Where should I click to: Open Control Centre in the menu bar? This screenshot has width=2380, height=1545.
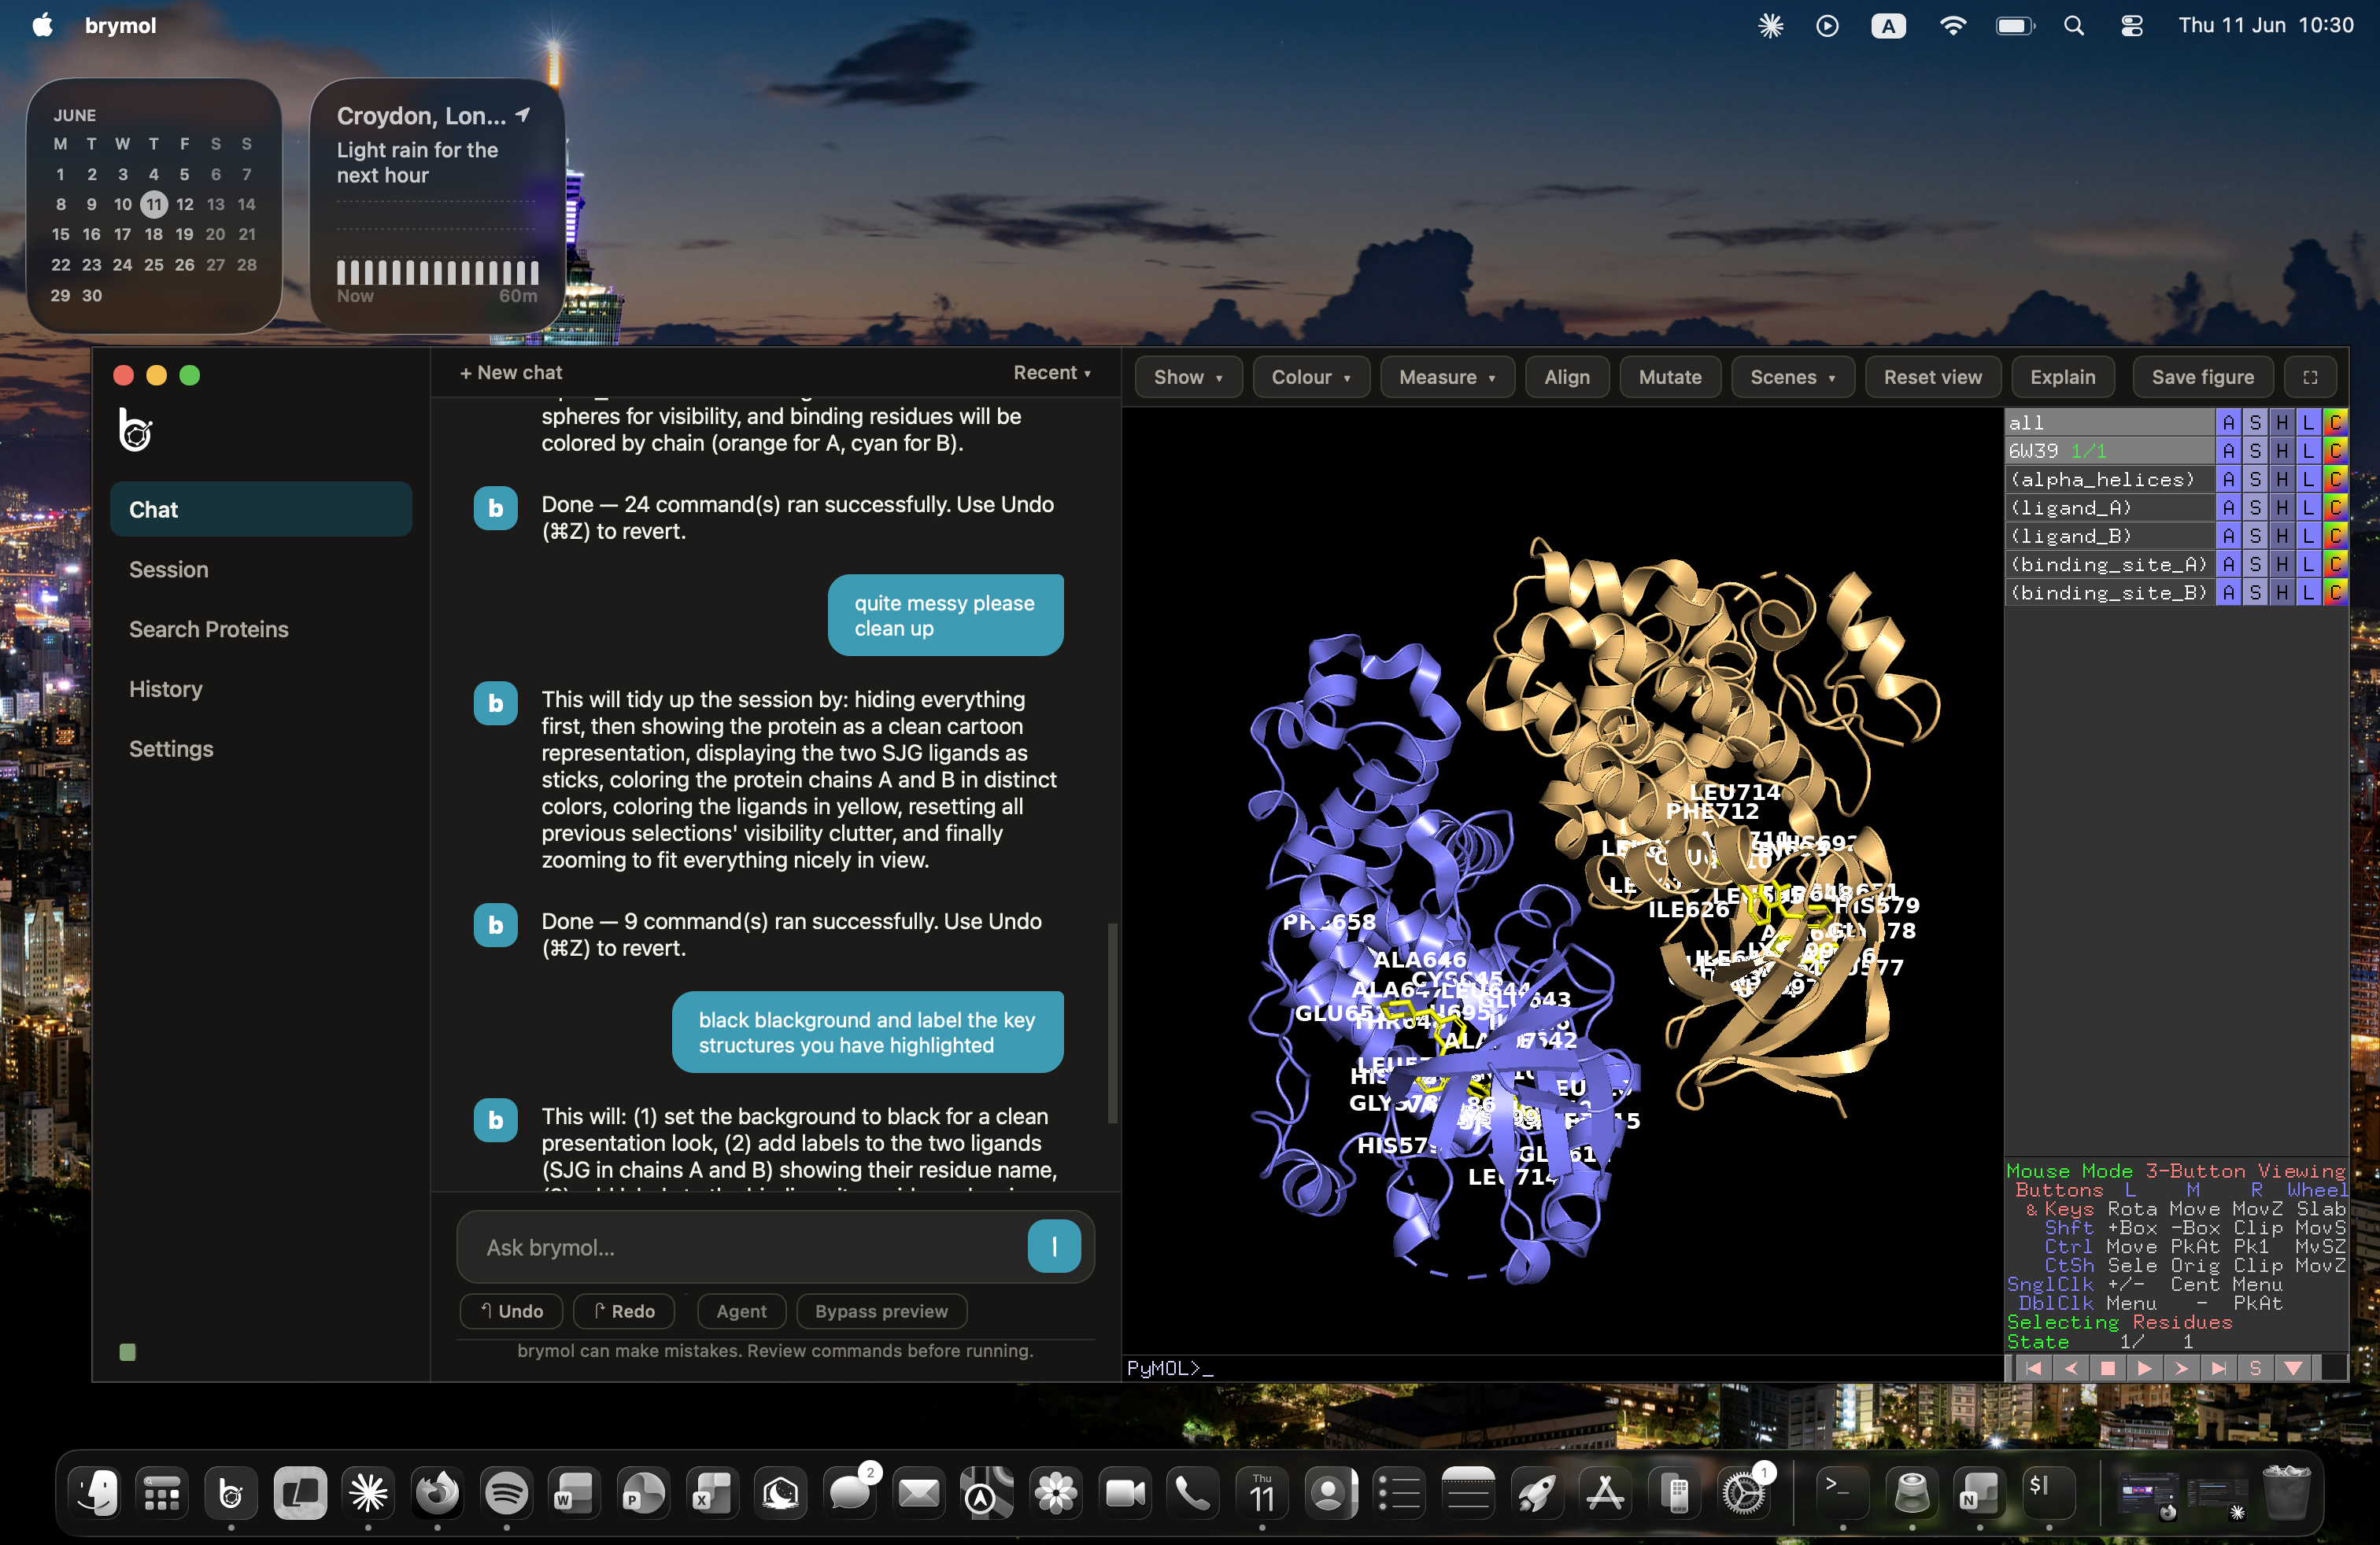[2131, 26]
